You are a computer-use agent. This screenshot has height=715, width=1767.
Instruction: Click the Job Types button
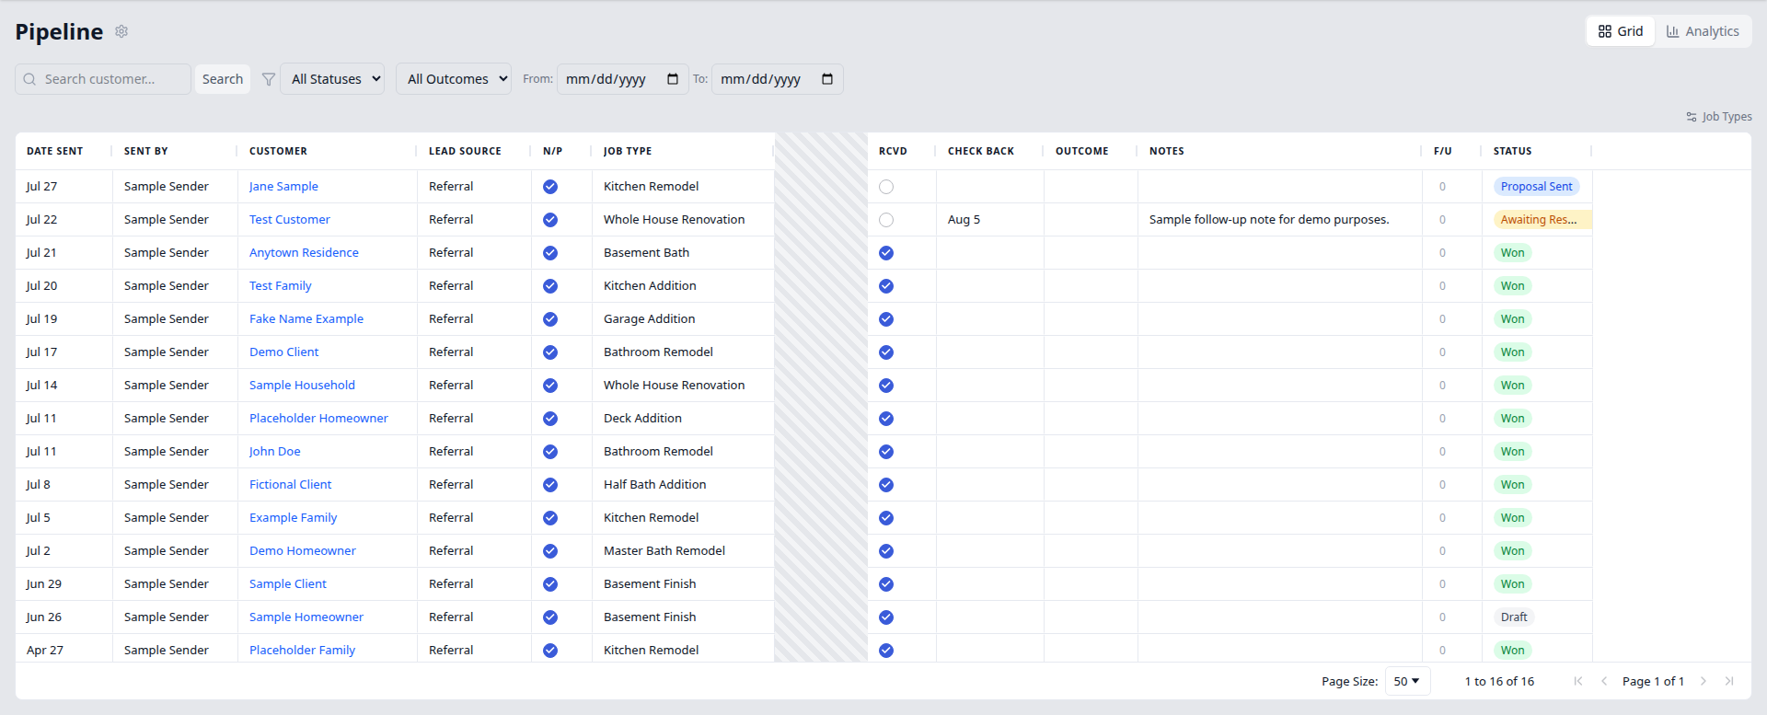coord(1718,117)
